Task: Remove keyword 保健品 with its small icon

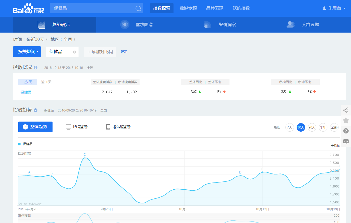Action: tap(74, 52)
